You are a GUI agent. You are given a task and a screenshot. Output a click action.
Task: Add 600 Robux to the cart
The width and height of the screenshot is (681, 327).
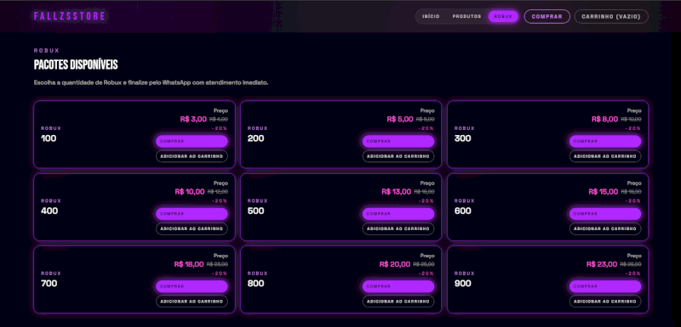tap(605, 228)
